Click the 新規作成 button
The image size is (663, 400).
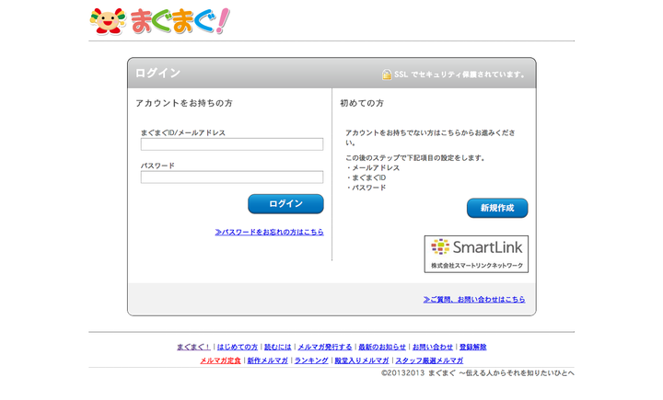497,208
